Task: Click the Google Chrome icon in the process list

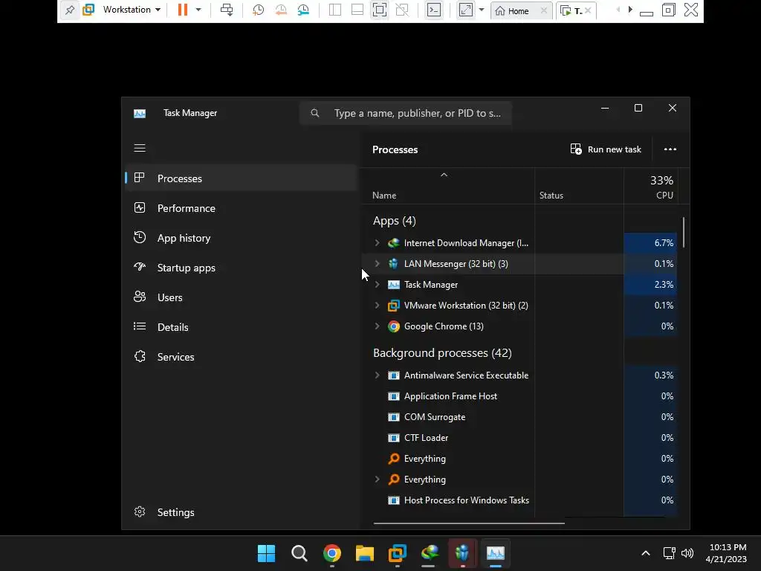Action: point(394,326)
